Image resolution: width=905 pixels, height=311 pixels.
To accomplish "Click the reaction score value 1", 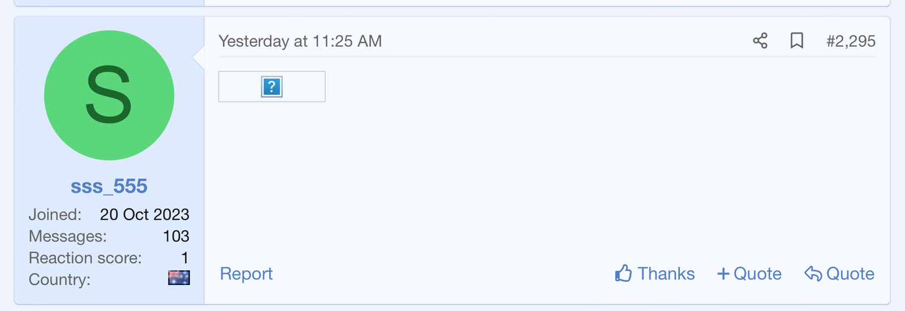I will [184, 258].
